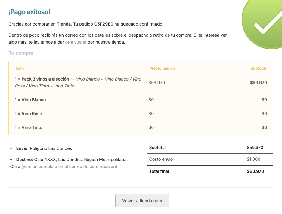282x214 pixels.
Task: Select the order number C5F29B0
Action: (x=104, y=24)
